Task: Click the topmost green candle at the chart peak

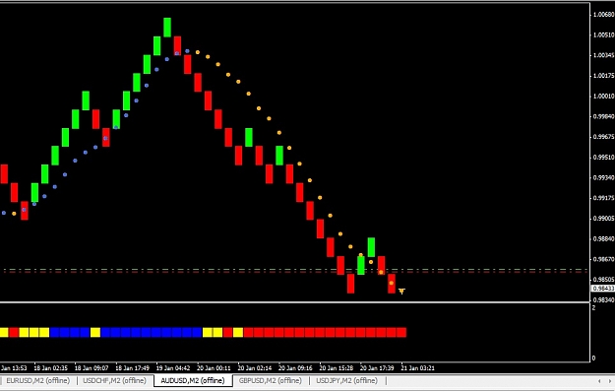Action: [x=167, y=28]
